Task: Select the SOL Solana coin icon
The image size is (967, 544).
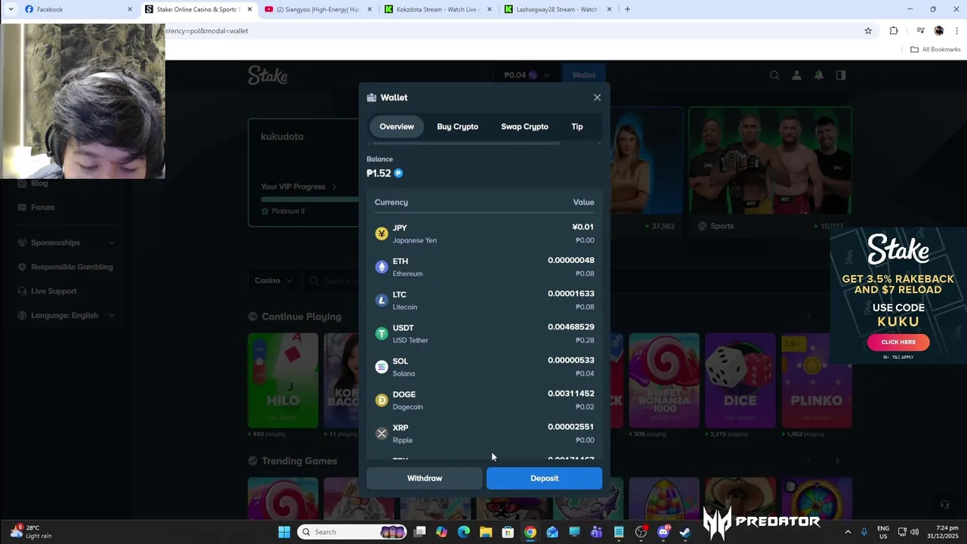Action: click(382, 367)
